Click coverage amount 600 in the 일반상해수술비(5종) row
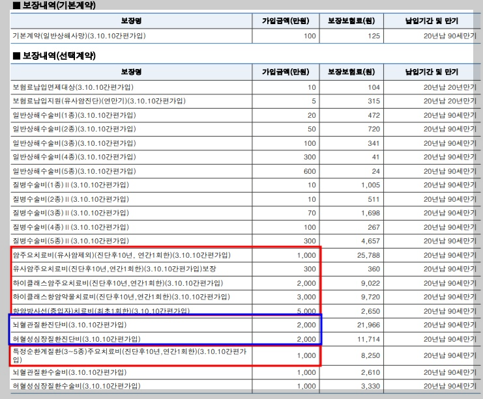 (310, 171)
